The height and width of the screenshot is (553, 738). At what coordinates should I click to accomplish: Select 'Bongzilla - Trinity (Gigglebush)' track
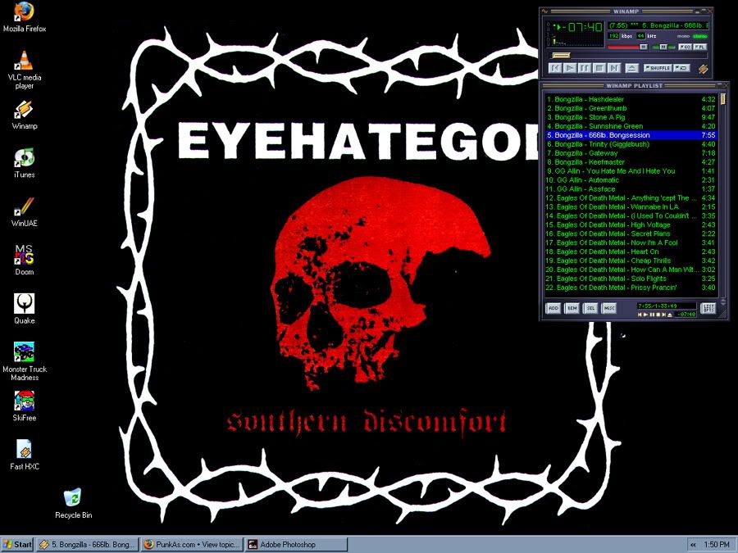point(631,144)
